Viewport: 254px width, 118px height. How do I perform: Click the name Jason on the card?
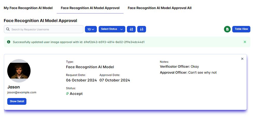point(13,87)
